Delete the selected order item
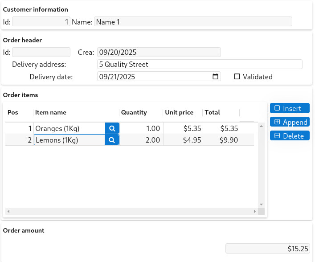Image resolution: width=315 pixels, height=262 pixels. point(290,136)
